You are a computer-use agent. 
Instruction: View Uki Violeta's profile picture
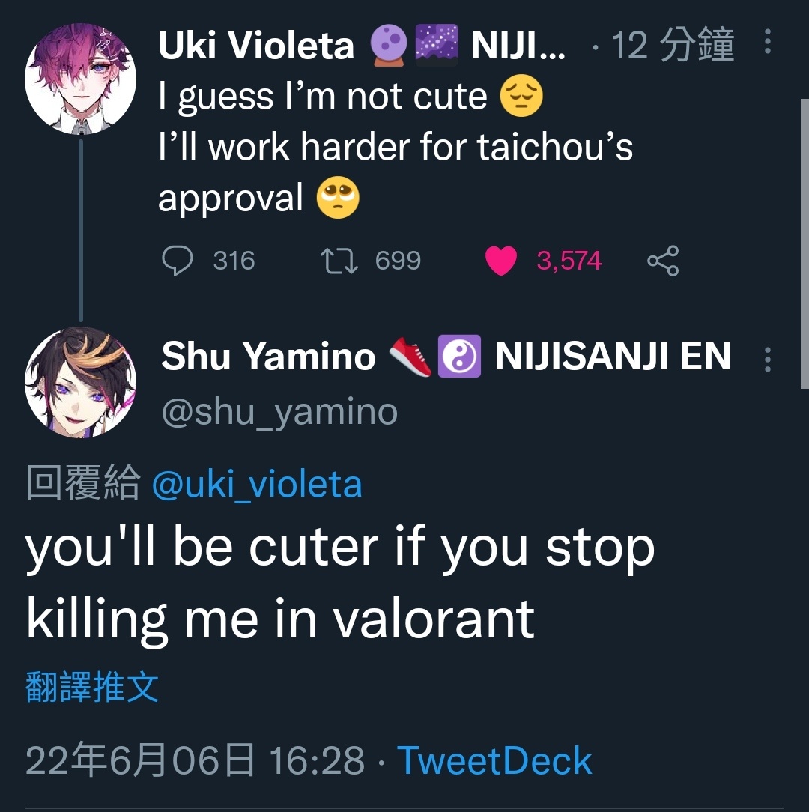[x=80, y=79]
